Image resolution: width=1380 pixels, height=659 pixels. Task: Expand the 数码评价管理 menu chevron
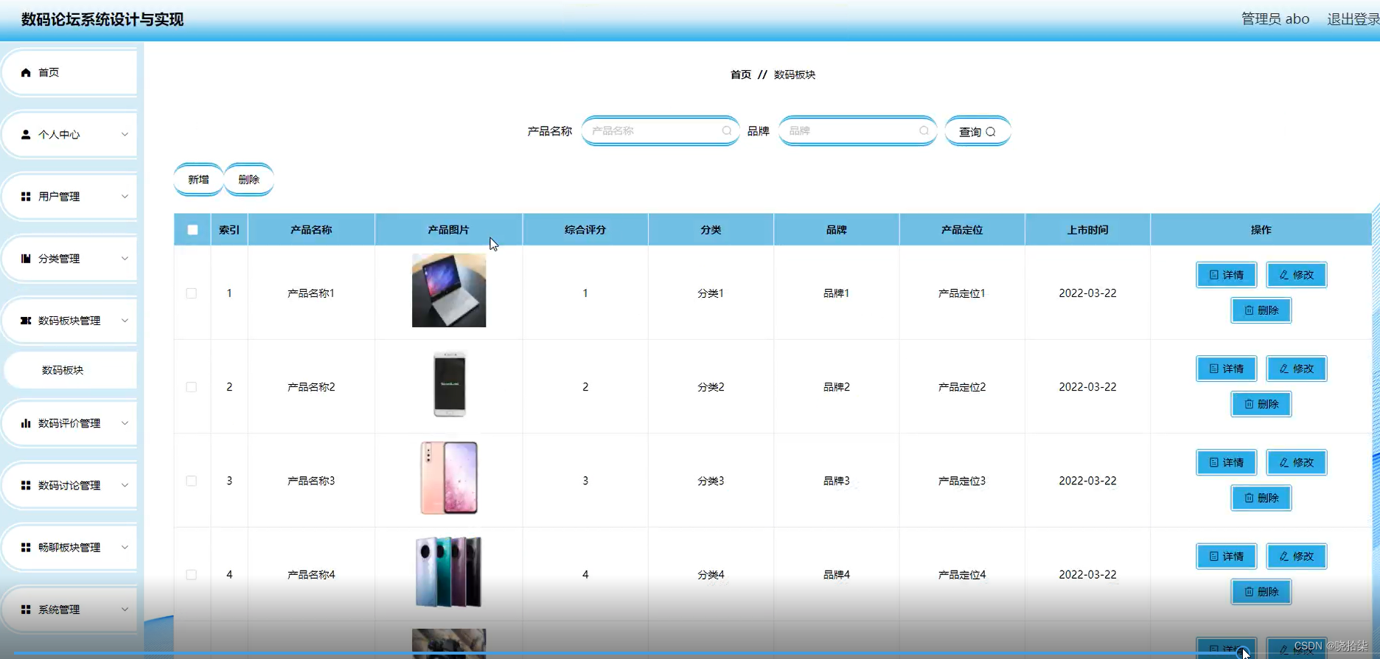click(125, 423)
